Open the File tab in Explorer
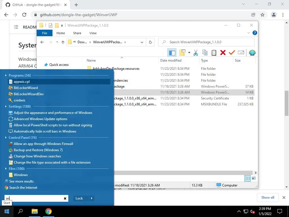This screenshot has height=217, width=289. pyautogui.click(x=45, y=33)
